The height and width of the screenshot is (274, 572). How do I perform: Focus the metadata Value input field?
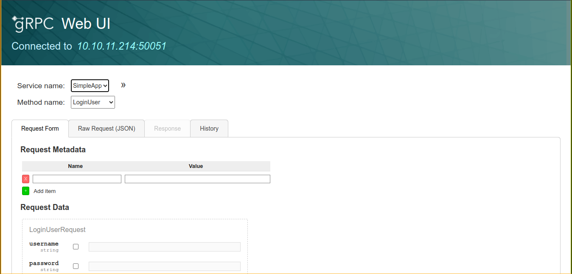point(197,179)
